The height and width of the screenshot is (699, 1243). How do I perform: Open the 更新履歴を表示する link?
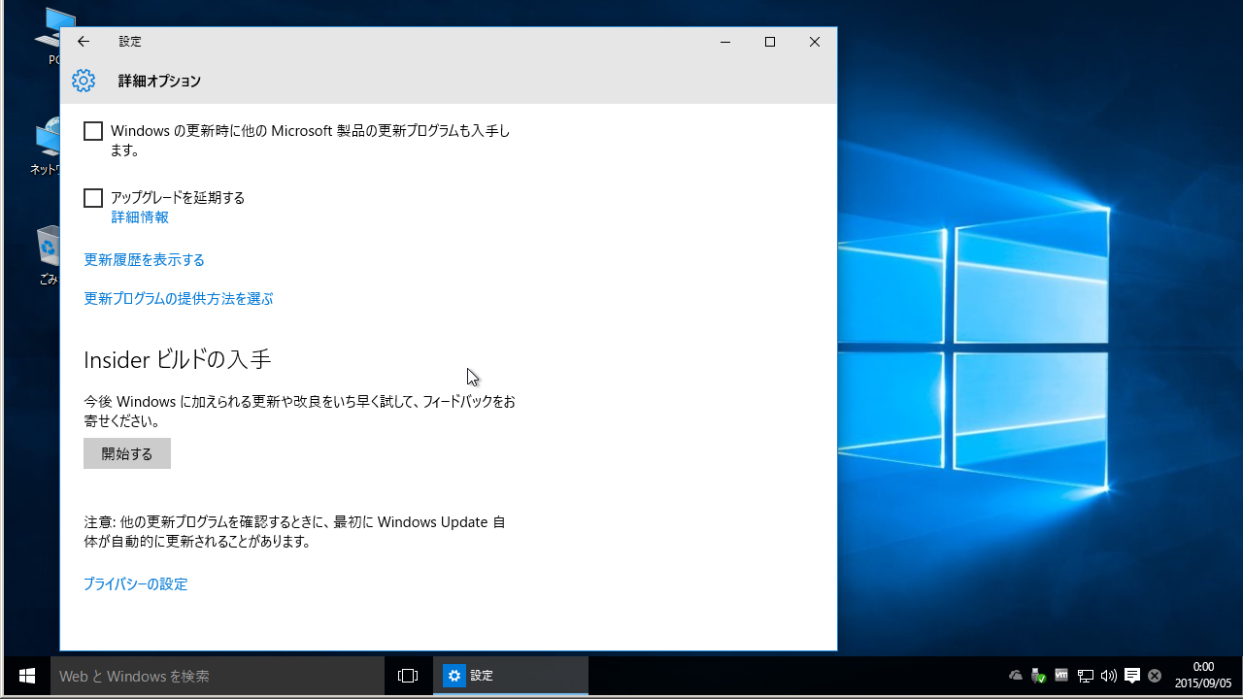144,260
